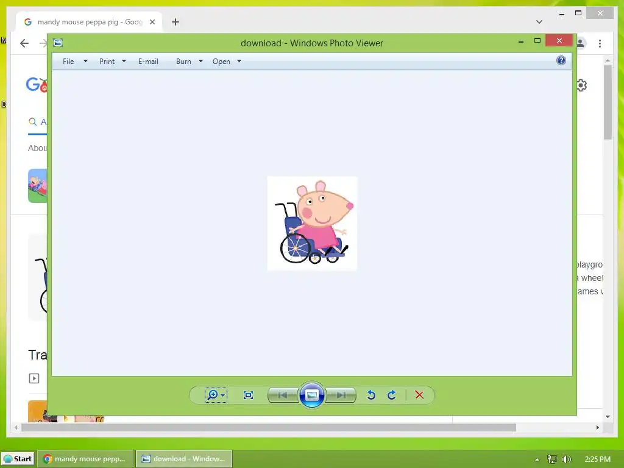This screenshot has width=624, height=468.
Task: Minimize the Chrome window
Action: [x=561, y=13]
